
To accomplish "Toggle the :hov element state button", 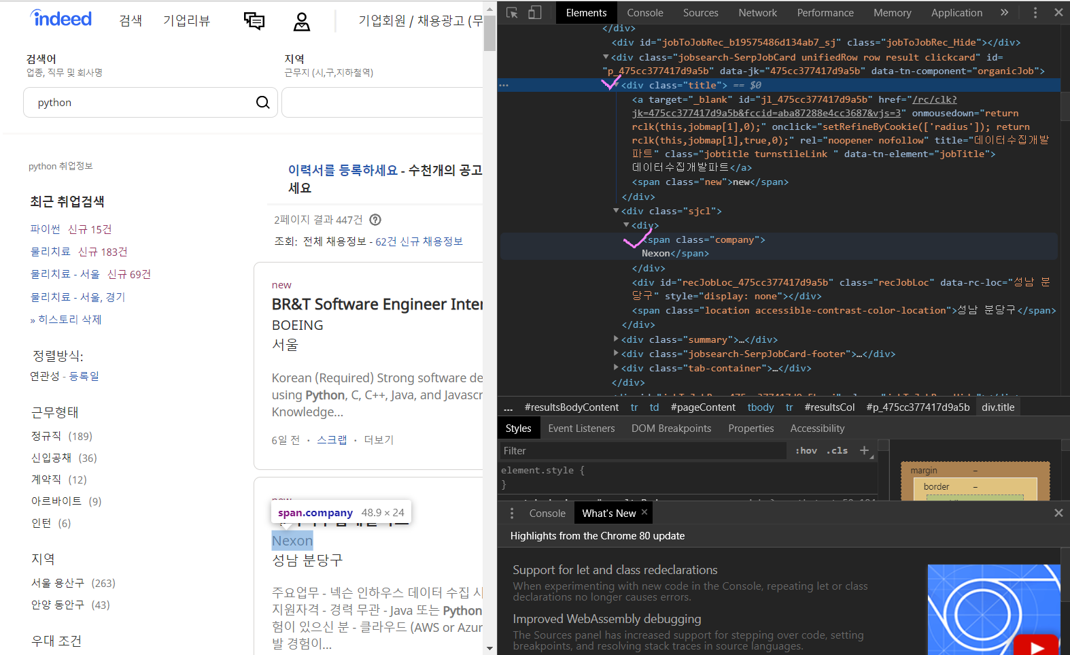I will coord(807,450).
